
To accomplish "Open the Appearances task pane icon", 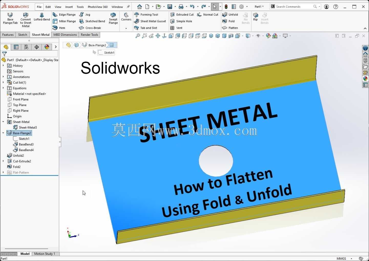I will pos(365,79).
